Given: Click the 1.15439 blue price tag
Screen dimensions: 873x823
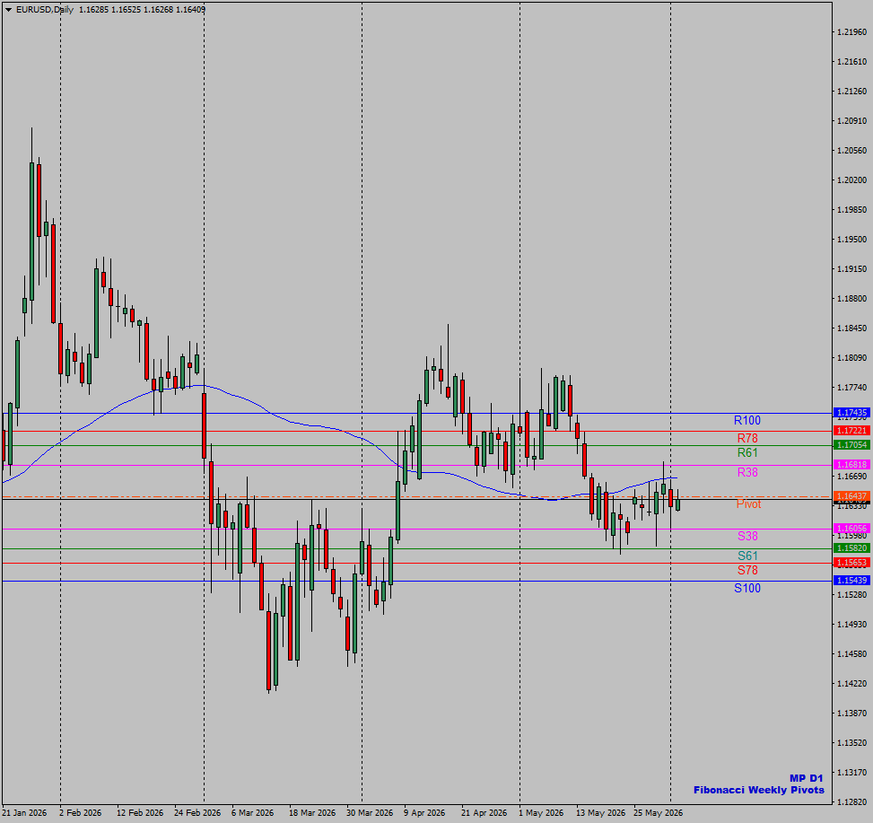Looking at the screenshot, I should [x=851, y=581].
